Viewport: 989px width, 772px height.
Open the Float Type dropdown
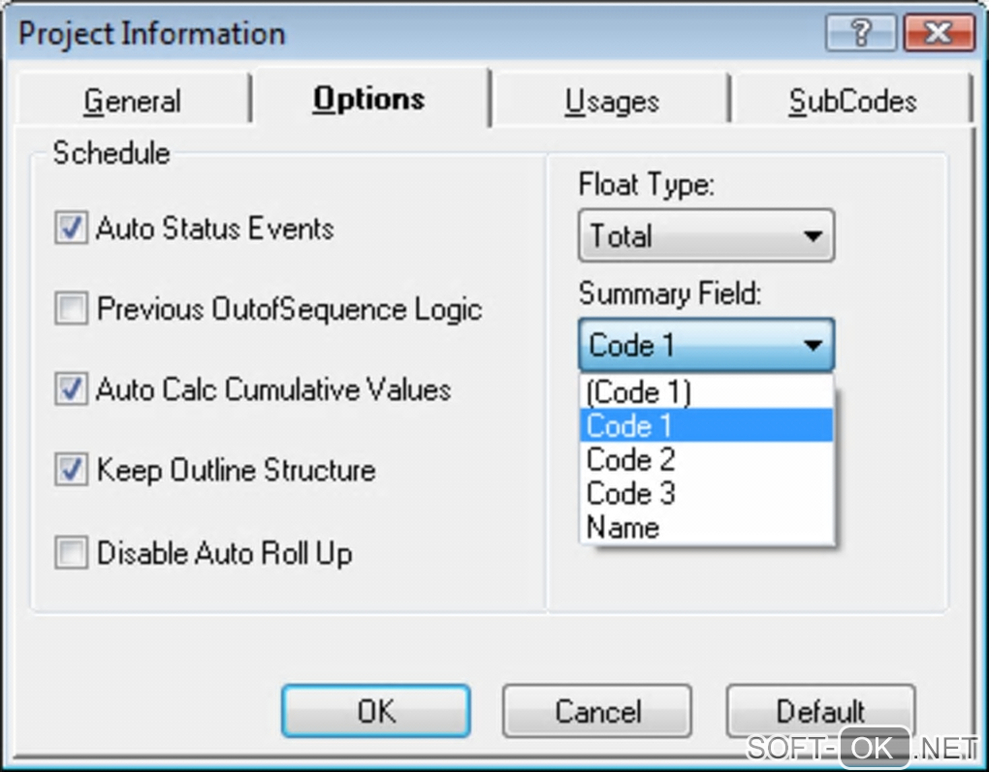point(706,235)
